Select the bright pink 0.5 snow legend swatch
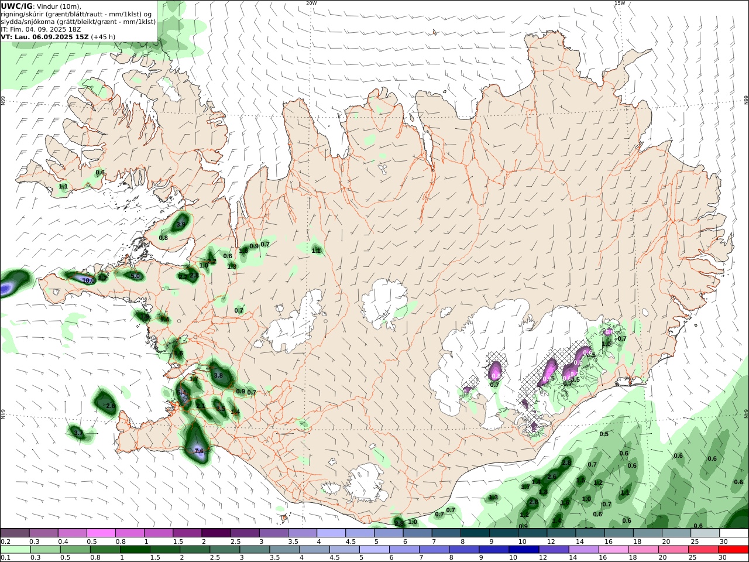The image size is (749, 562). [x=101, y=533]
